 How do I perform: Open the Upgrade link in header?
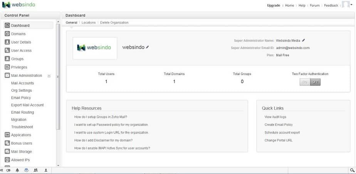pyautogui.click(x=274, y=5)
